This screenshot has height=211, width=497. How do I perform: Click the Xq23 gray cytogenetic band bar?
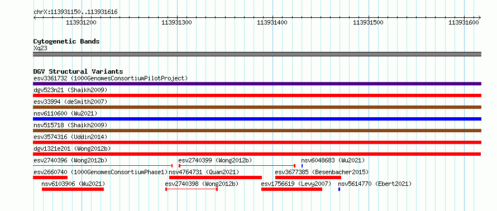(257, 54)
